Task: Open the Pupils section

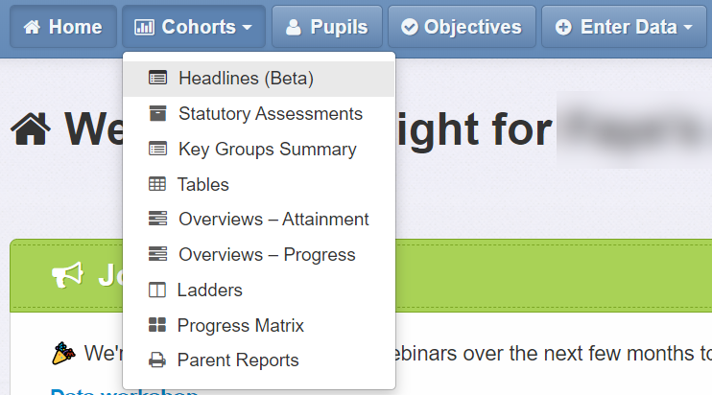Action: 327,27
